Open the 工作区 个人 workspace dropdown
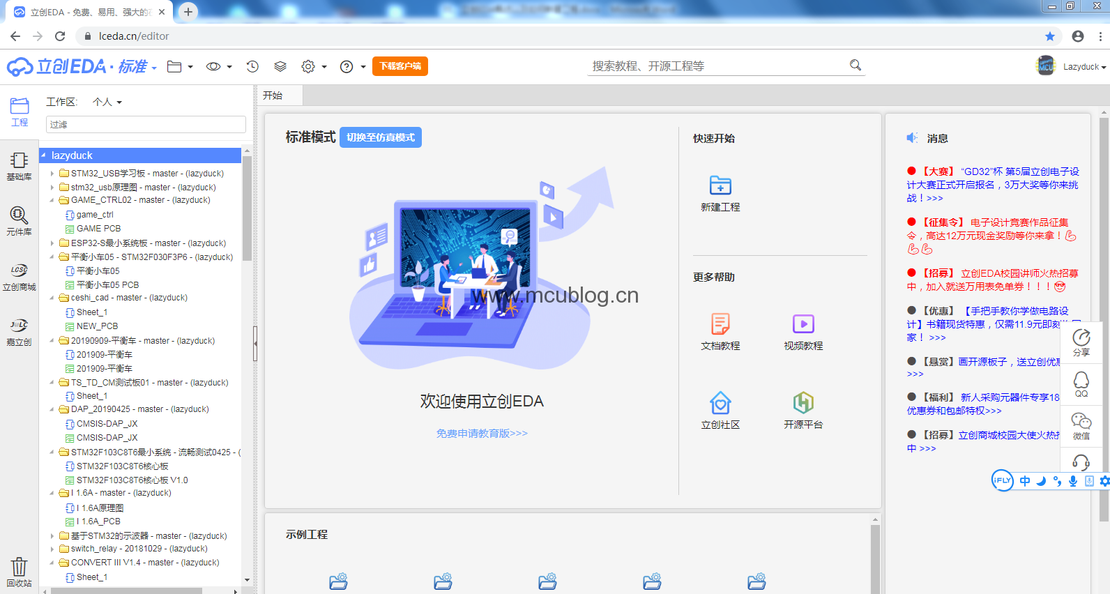Screen dimensions: 1110x594 coord(107,102)
